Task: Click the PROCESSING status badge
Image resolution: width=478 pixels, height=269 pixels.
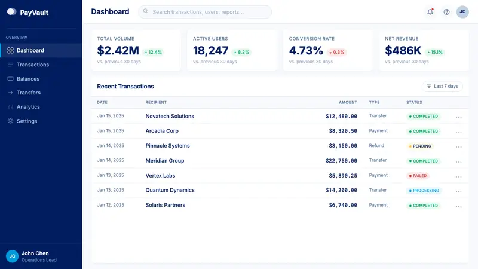Action: pyautogui.click(x=424, y=191)
